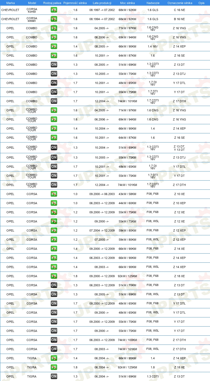Click ON icon in Corsa 74kW / 100KM row
This screenshot has width=210, height=381.
[54, 340]
